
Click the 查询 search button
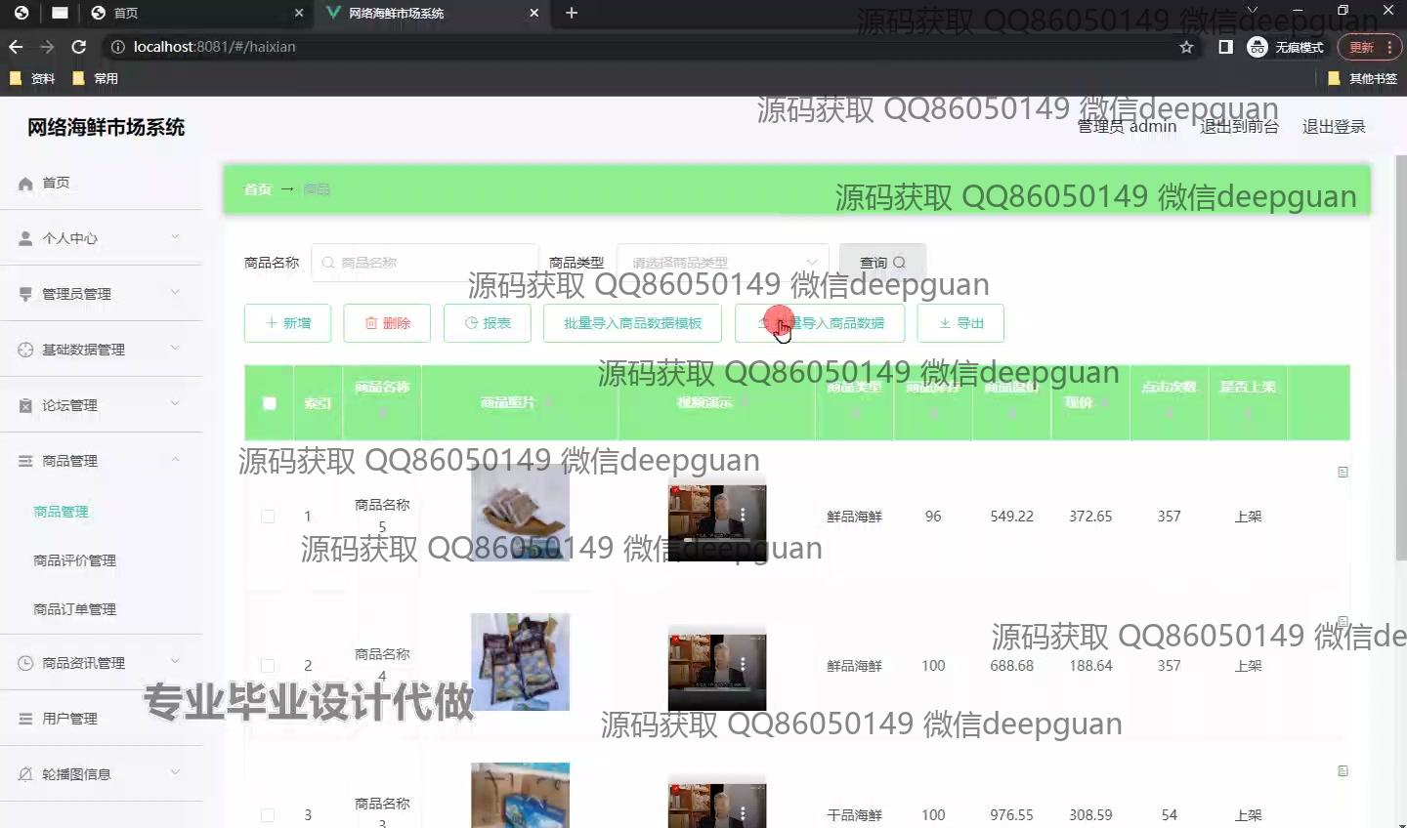click(x=882, y=263)
